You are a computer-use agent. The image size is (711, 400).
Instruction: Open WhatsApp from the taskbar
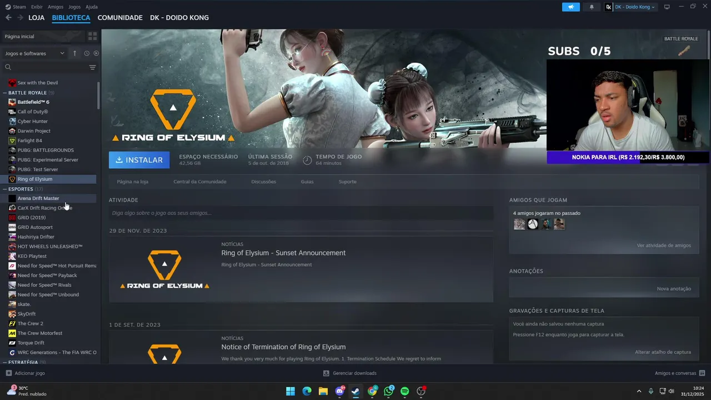pyautogui.click(x=388, y=391)
